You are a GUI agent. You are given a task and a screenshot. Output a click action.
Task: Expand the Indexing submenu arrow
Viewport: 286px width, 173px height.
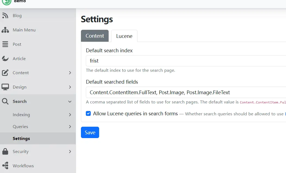point(70,115)
